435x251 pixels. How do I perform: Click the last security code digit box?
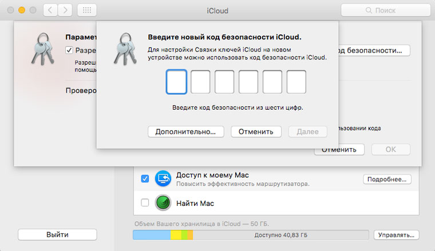click(x=296, y=82)
